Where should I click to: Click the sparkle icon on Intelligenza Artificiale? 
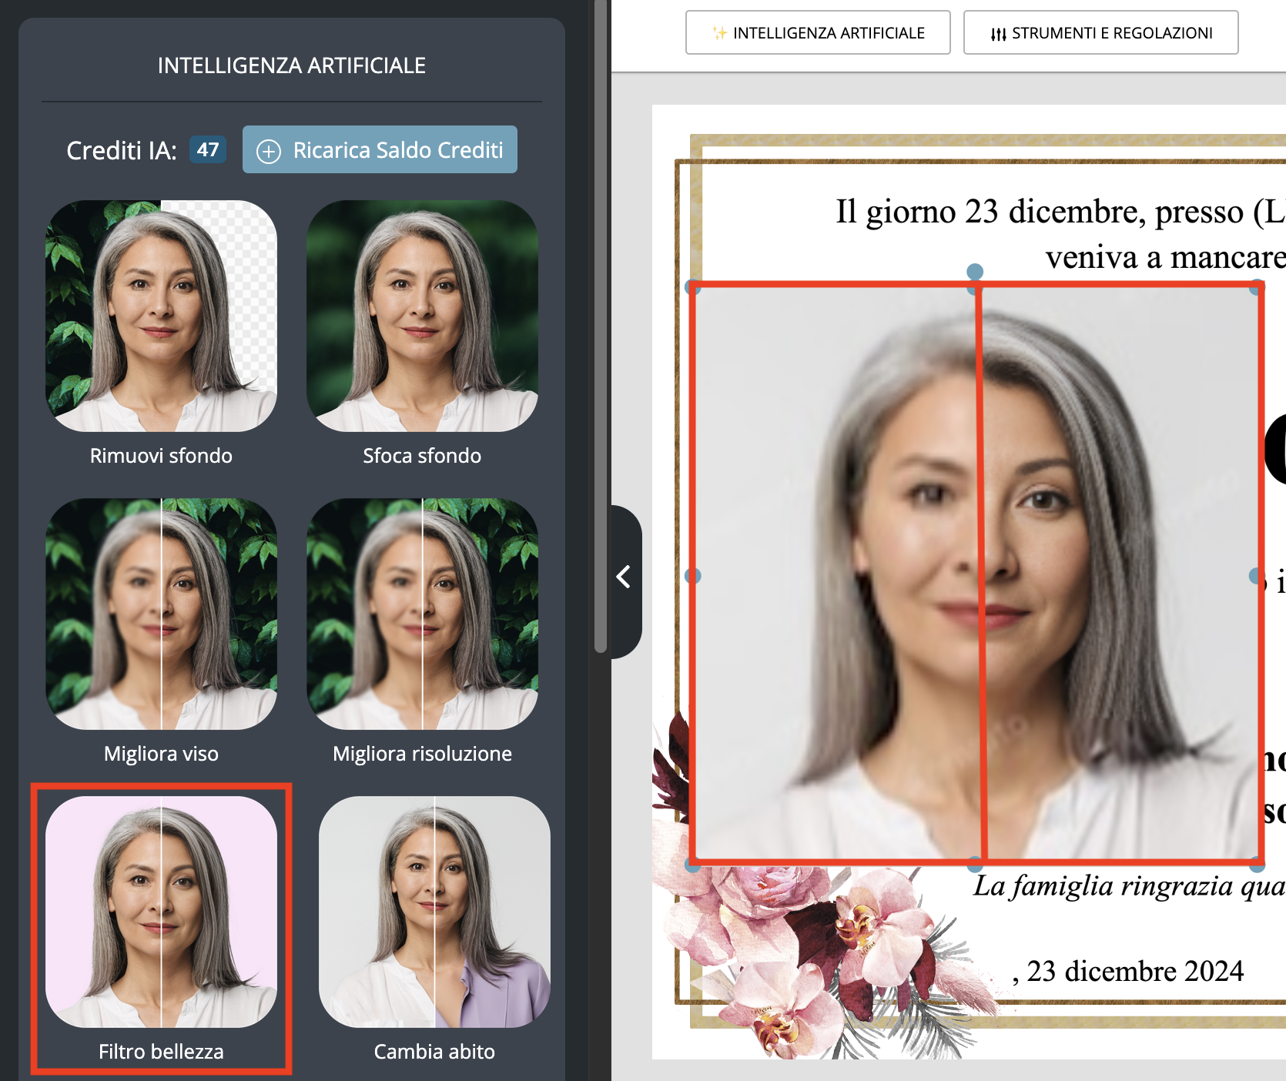[x=718, y=32]
